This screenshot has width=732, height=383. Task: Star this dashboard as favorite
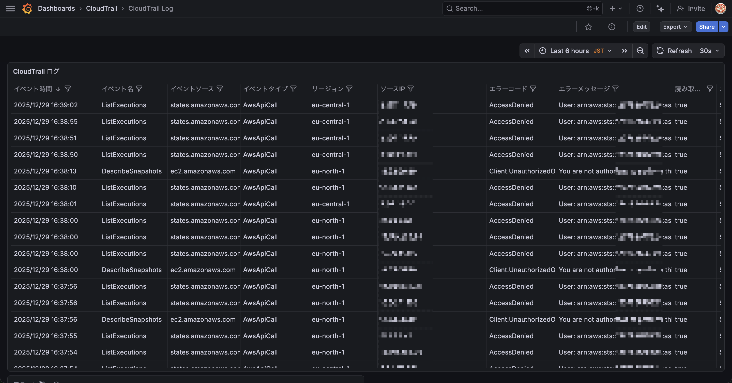[x=588, y=27]
